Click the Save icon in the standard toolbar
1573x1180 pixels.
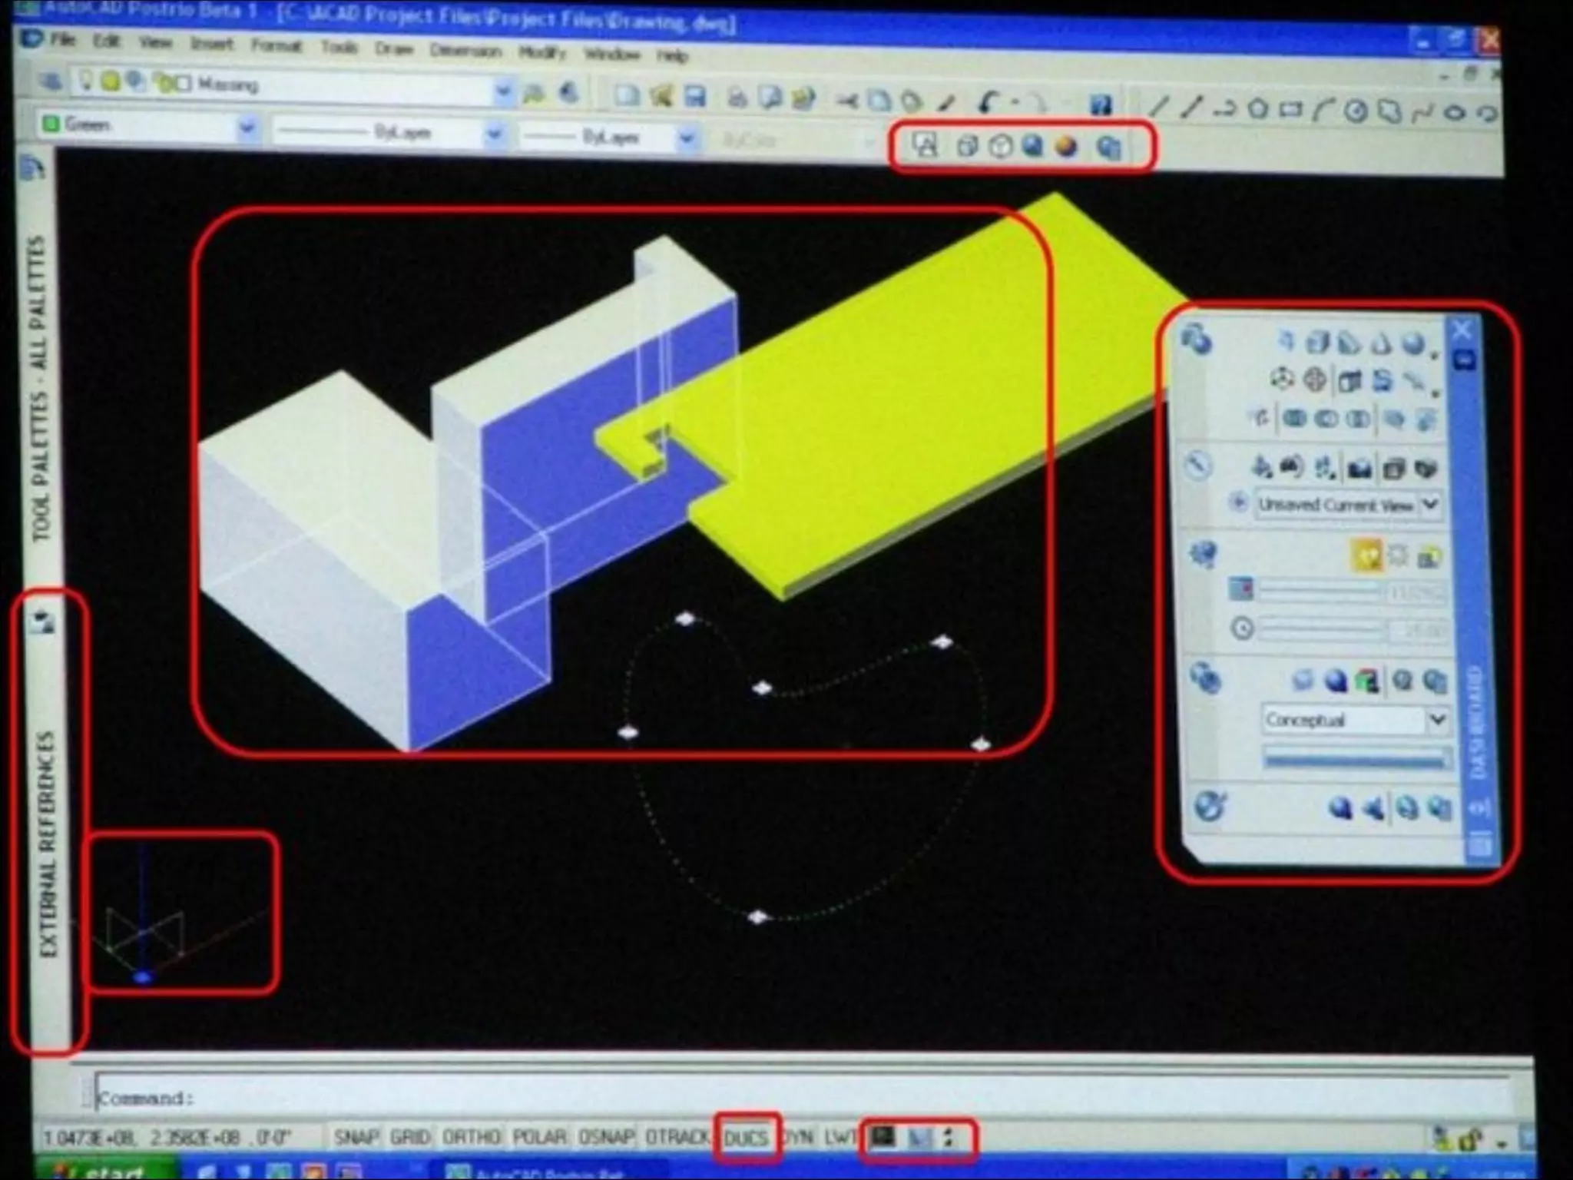pyautogui.click(x=695, y=96)
